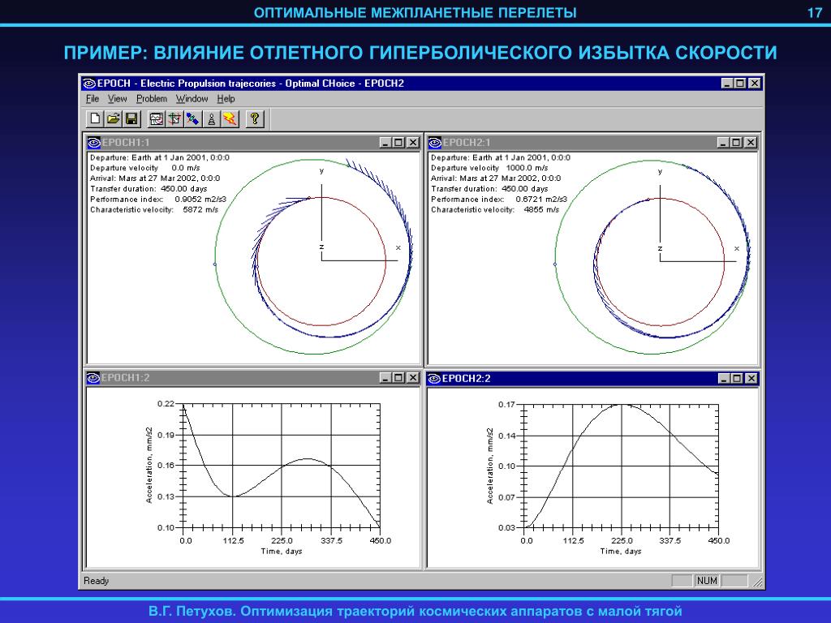
Task: Click the graph plots toolbar icon
Action: pos(156,118)
